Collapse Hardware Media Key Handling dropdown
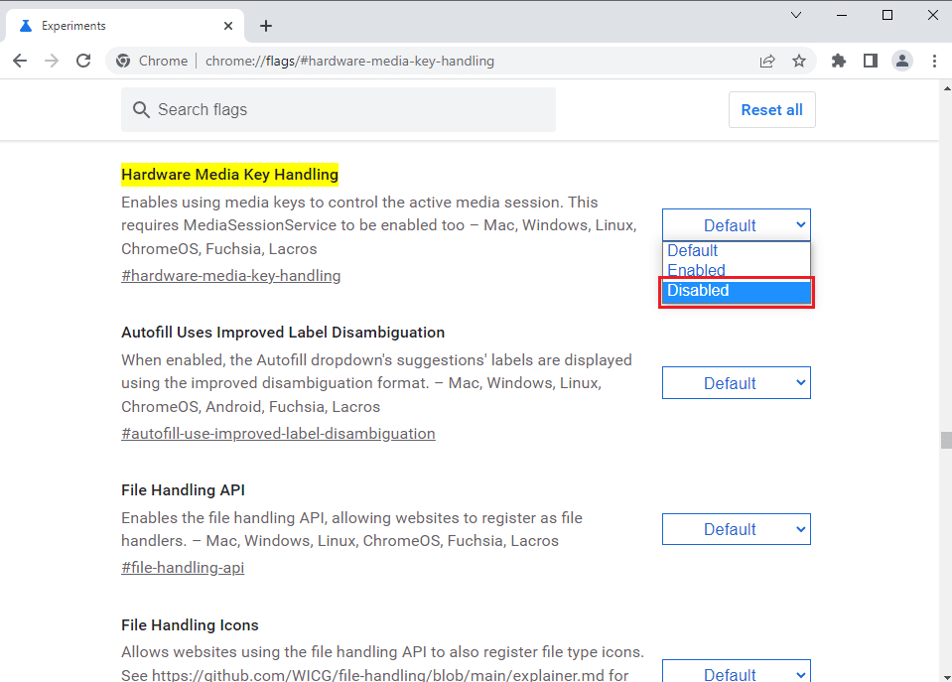952x682 pixels. (736, 225)
